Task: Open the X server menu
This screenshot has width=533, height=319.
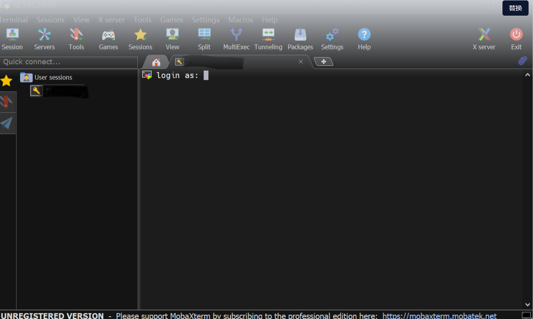Action: (111, 20)
